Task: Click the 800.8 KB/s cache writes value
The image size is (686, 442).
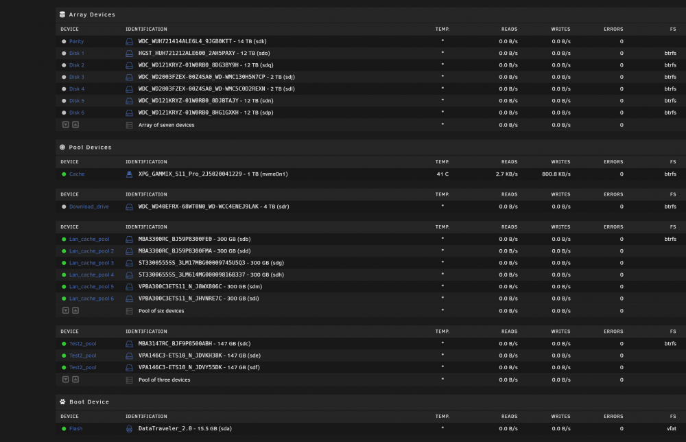Action: 556,174
